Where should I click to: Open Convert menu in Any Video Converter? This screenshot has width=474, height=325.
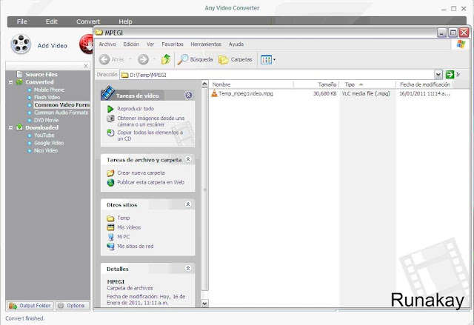tap(88, 21)
